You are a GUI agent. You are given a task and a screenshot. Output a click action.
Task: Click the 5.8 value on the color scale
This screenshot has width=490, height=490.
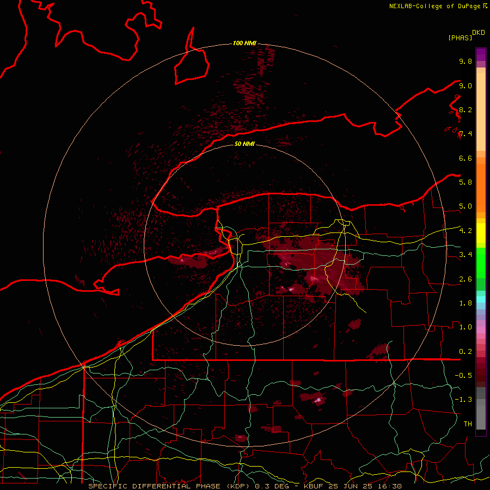465,182
